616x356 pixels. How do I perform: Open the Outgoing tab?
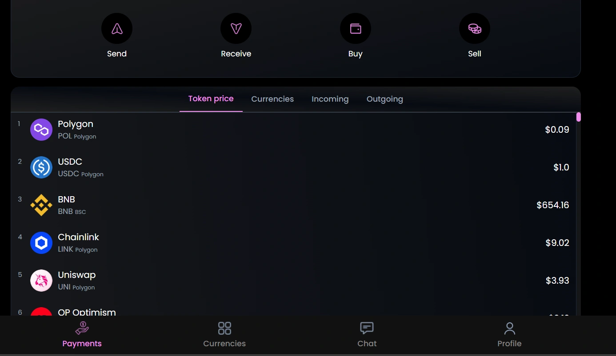[x=385, y=99]
